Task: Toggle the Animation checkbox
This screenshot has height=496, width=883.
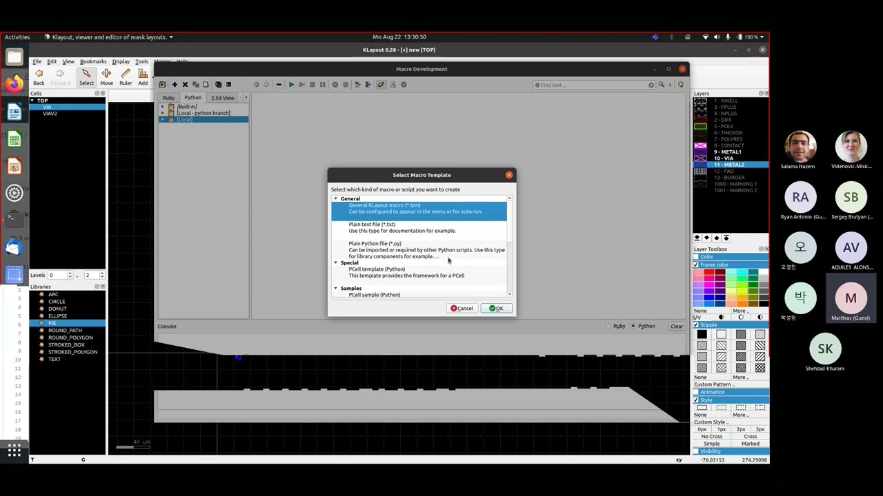Action: coord(696,392)
